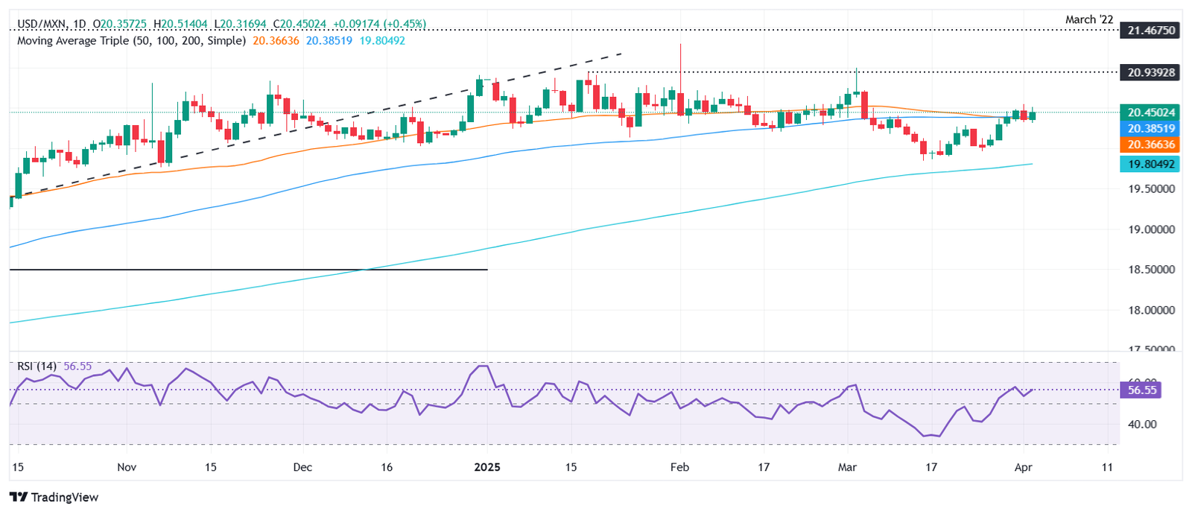Select the 20.93928 resistance price label
The image size is (1192, 514).
point(1150,72)
